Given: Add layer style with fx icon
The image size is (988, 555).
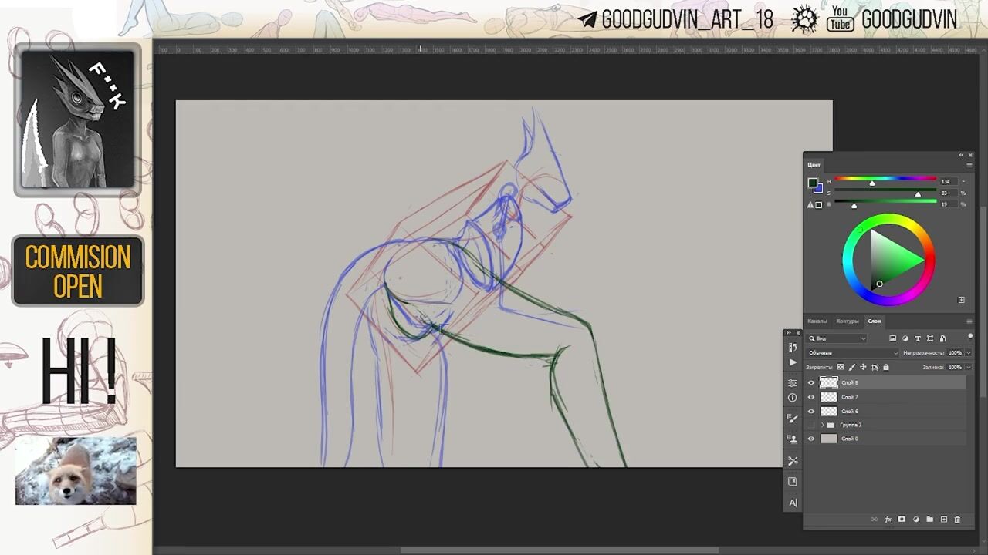Looking at the screenshot, I should [x=888, y=520].
